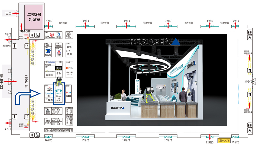Select the restaurant icon by the upper 自动扶梯

27,46
